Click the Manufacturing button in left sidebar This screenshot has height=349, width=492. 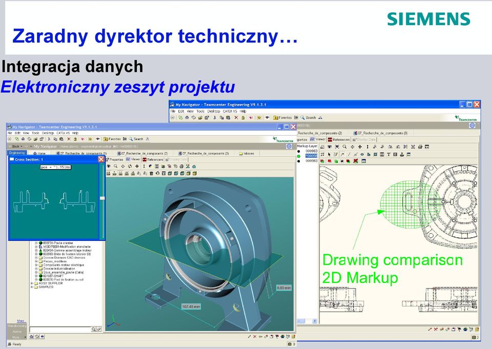pos(17,326)
